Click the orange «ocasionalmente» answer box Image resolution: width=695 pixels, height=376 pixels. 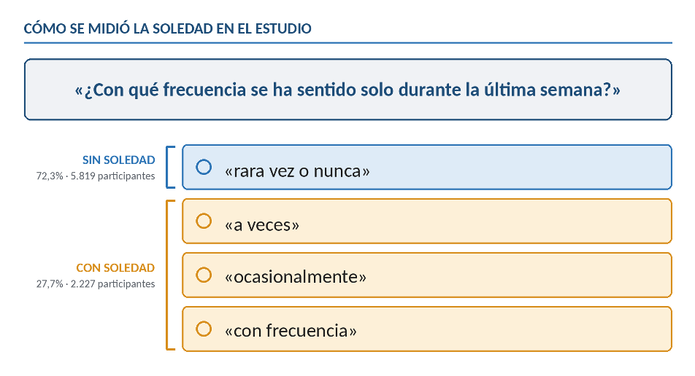click(x=427, y=275)
